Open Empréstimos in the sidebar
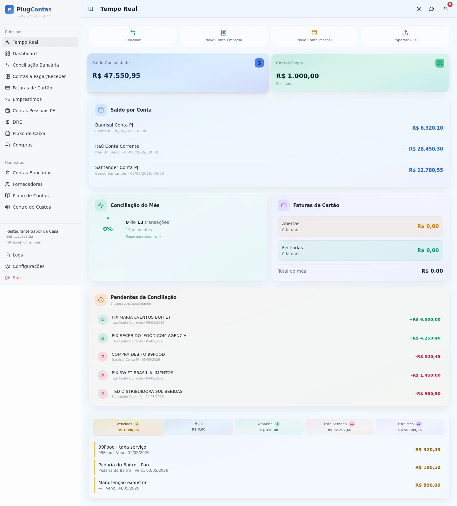The image size is (457, 506). (40, 99)
